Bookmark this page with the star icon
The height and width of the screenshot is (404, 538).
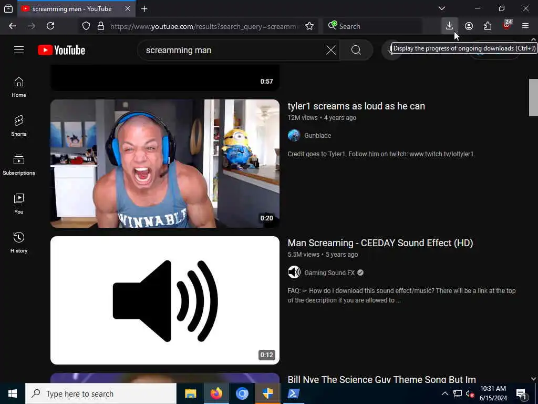309,26
